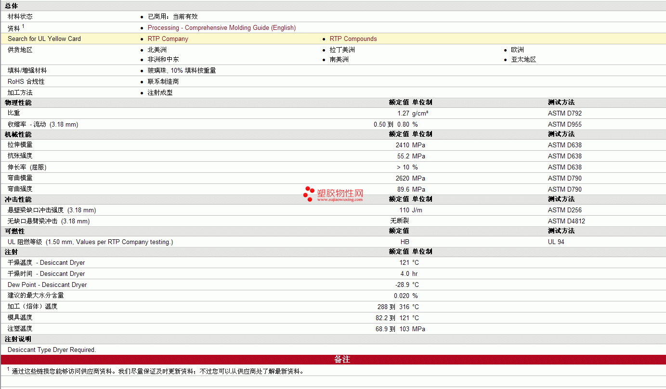This screenshot has width=666, height=389.
Task: Click the 注射成型 value
Action: 160,93
